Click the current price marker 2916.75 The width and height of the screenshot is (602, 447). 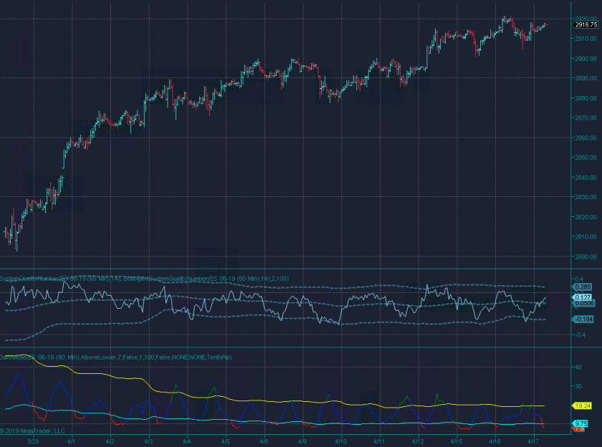point(586,24)
